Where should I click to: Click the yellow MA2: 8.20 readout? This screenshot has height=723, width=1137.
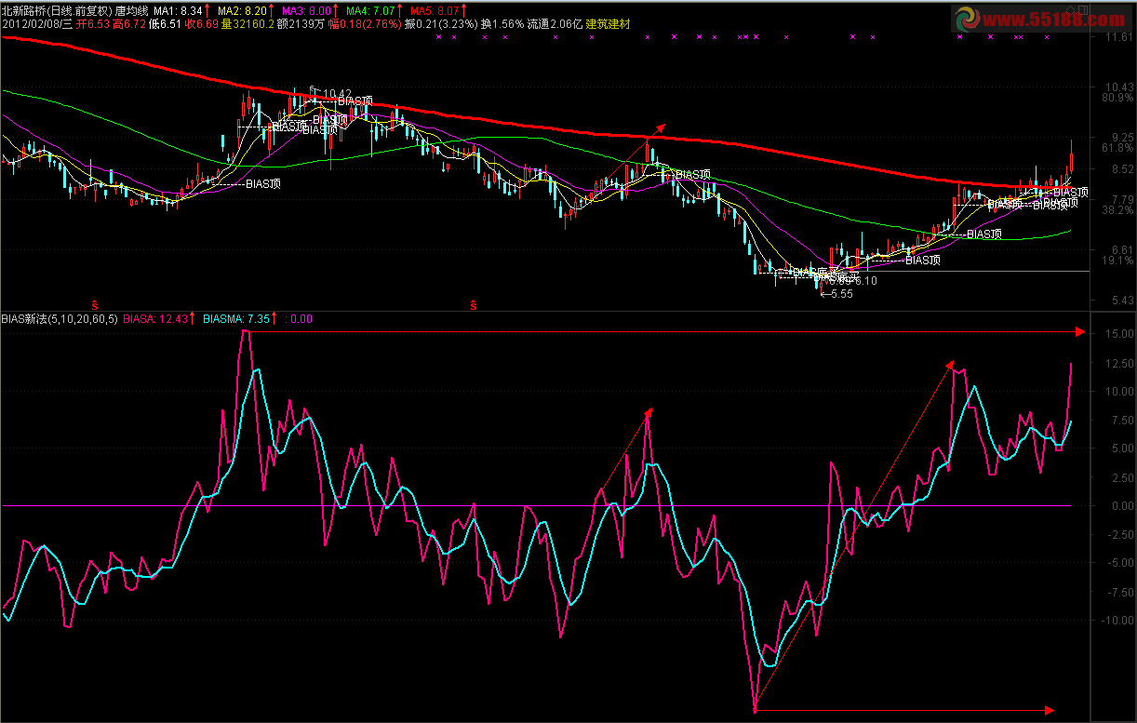[x=242, y=10]
